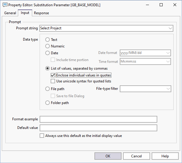Viewport: 182px width, 163px height.
Task: Close the Property Editor dialog
Action: pos(175,5)
